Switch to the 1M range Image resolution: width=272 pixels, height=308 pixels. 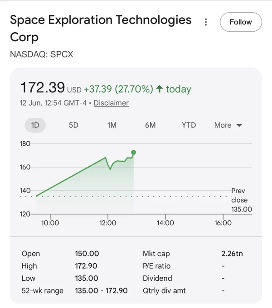pos(112,125)
